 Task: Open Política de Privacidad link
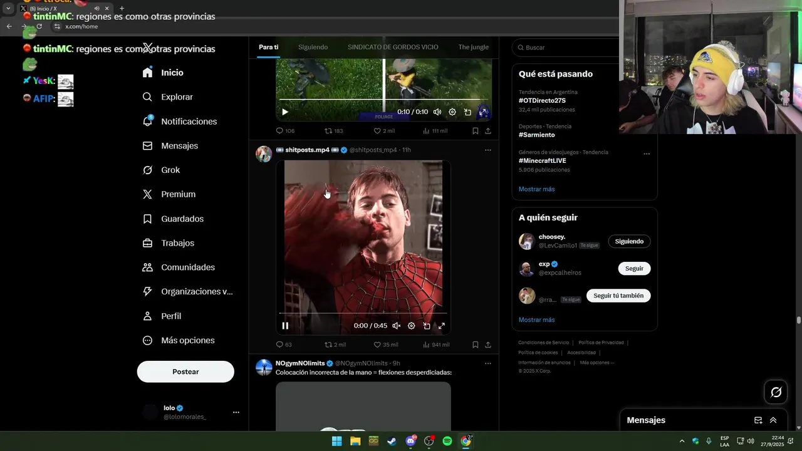(601, 343)
